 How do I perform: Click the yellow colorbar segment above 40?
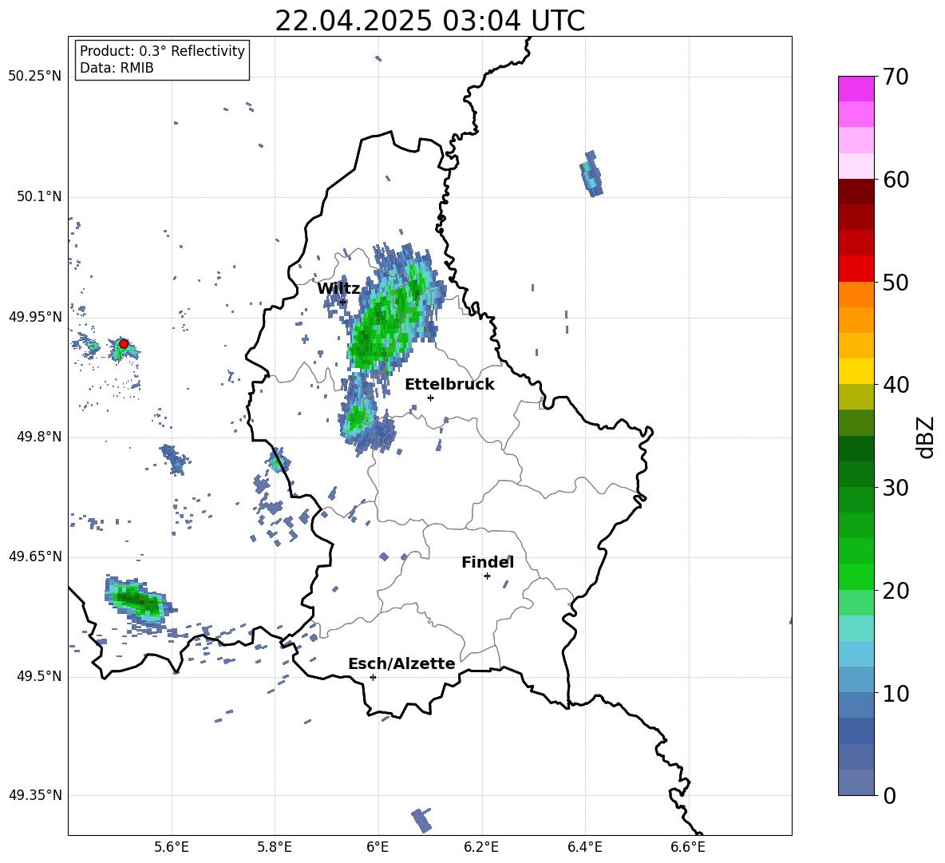click(x=856, y=371)
